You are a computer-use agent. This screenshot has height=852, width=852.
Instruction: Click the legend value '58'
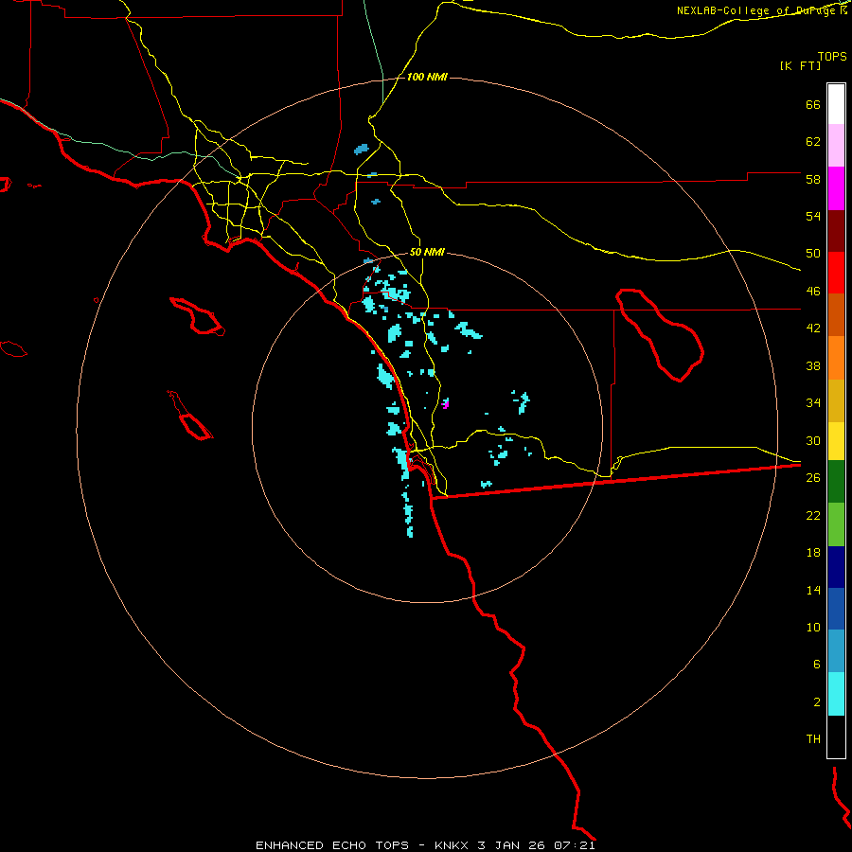pyautogui.click(x=813, y=179)
